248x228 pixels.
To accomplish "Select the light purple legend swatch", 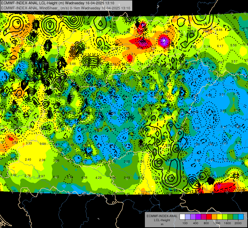I will 193,217.
